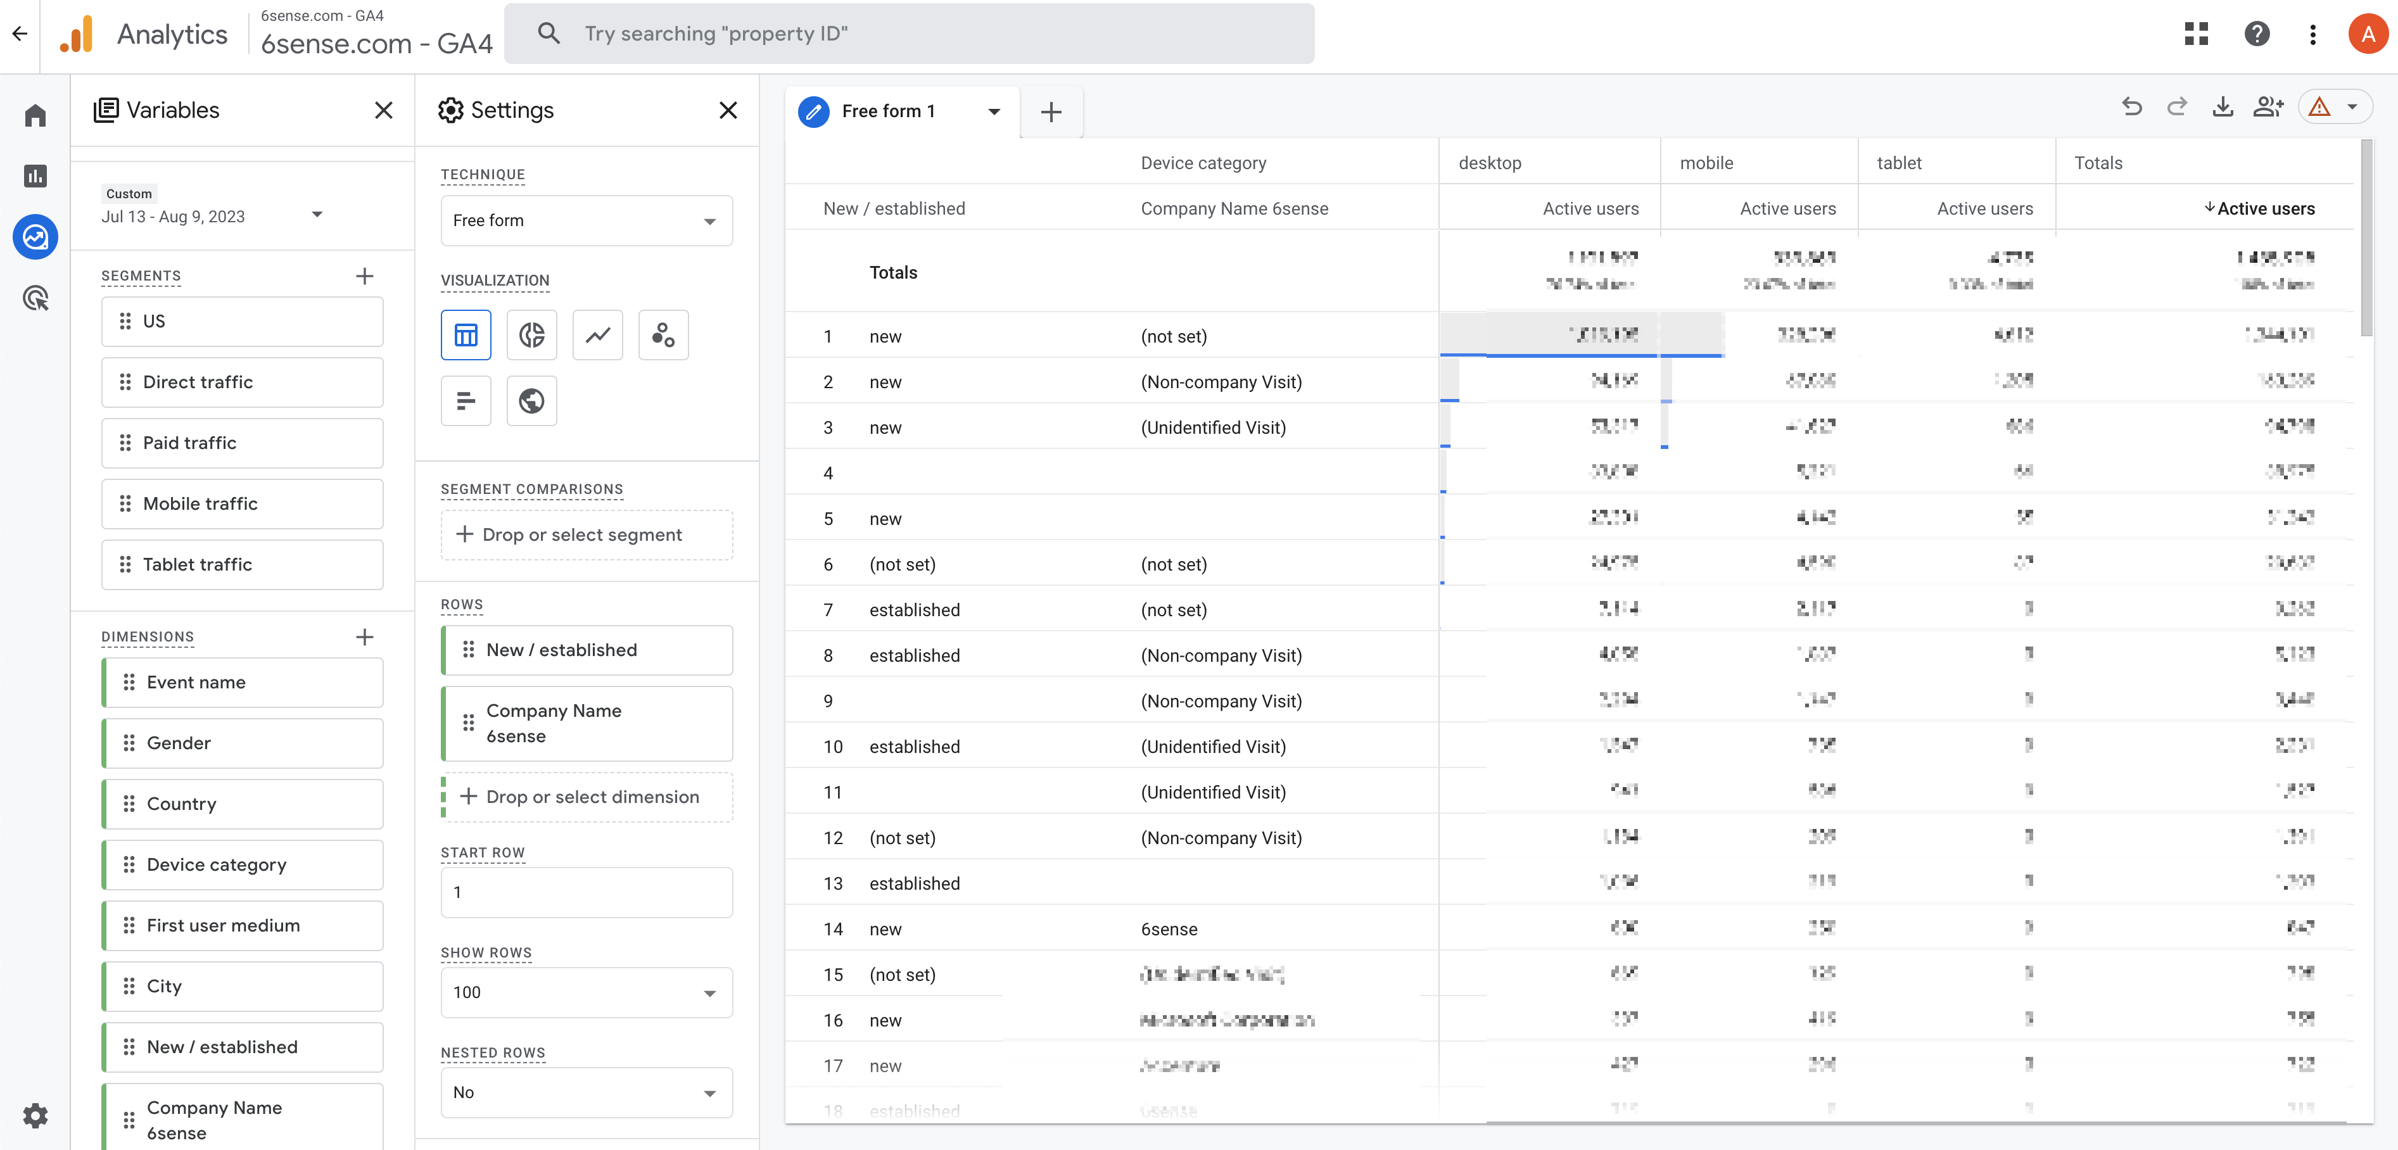Close the Variables panel

click(384, 110)
